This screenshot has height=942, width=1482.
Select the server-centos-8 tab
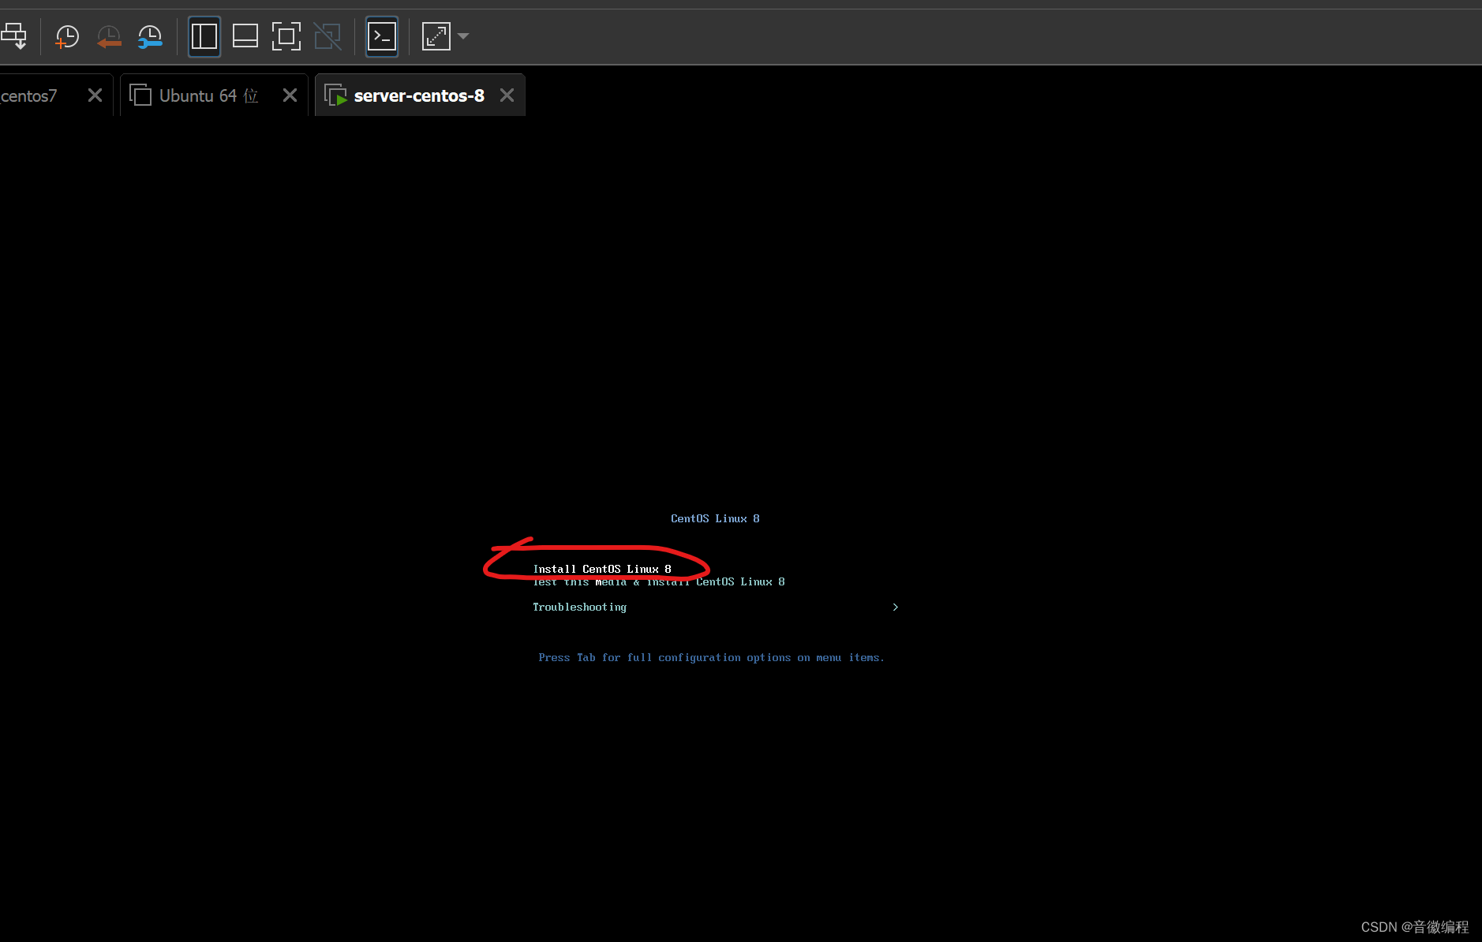tap(419, 95)
